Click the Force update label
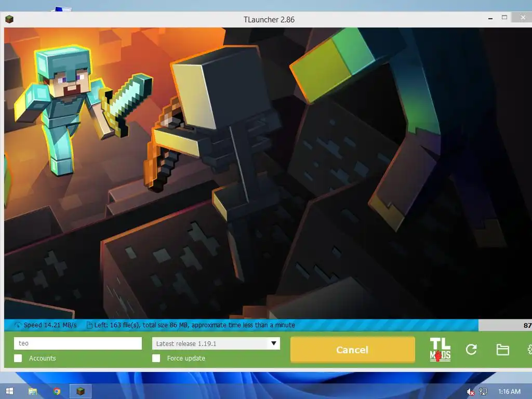Image resolution: width=532 pixels, height=399 pixels. 186,358
